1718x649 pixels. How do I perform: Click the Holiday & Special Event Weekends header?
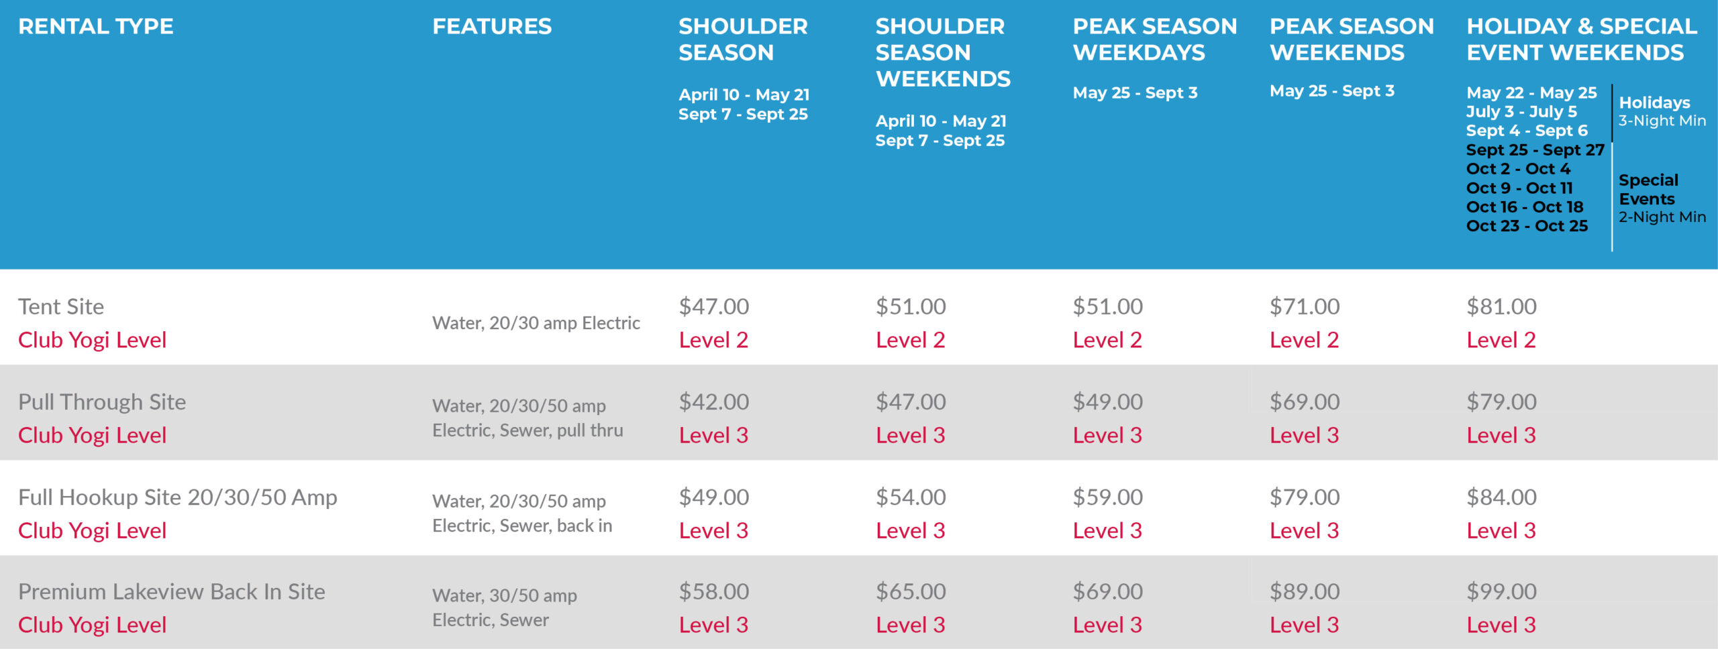(x=1581, y=39)
